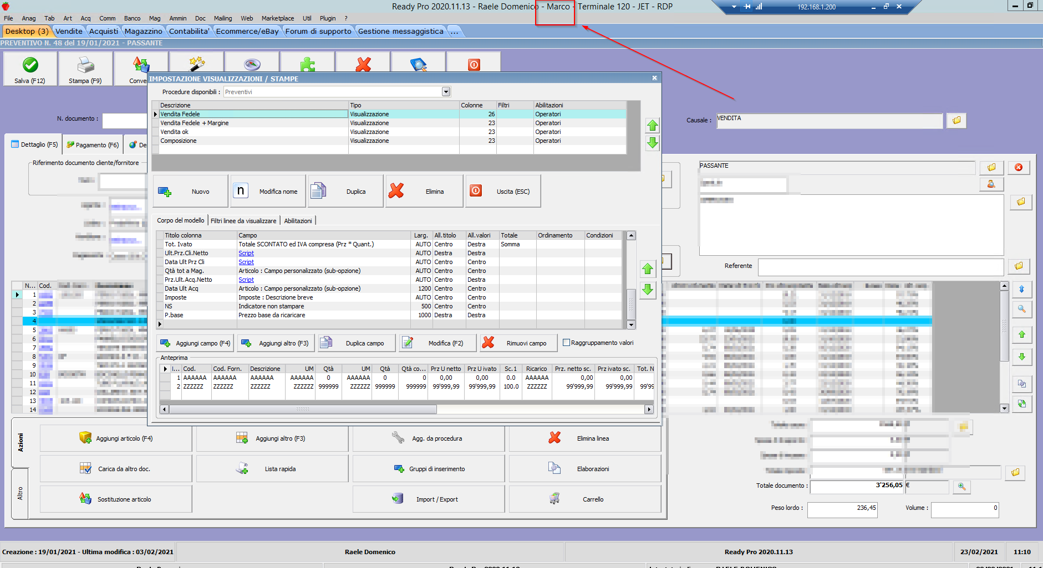Click the Duplica button
1043x568 pixels.
click(x=346, y=192)
